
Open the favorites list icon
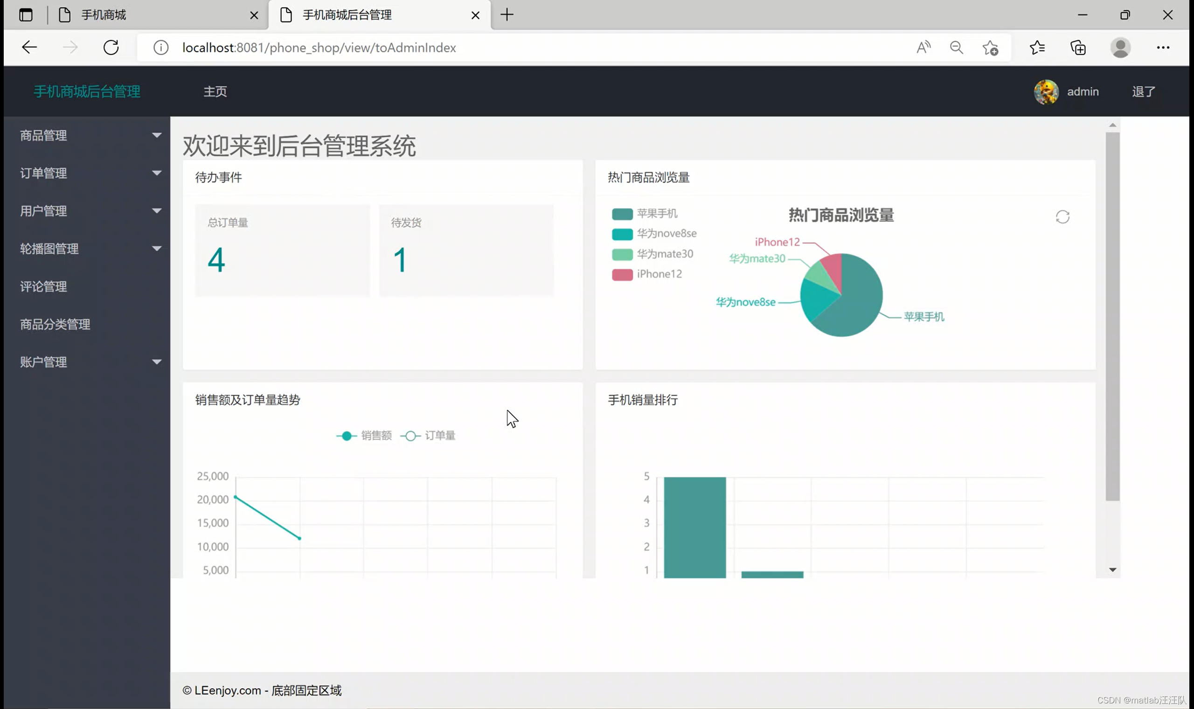click(1037, 47)
